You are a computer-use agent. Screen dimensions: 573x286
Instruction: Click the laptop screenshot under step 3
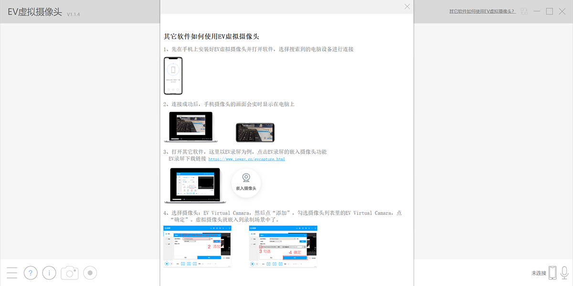[x=195, y=185]
